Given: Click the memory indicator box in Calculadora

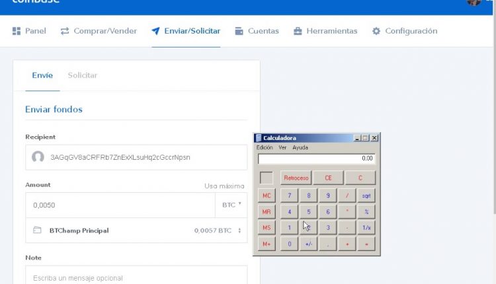Looking at the screenshot, I should coord(267,178).
